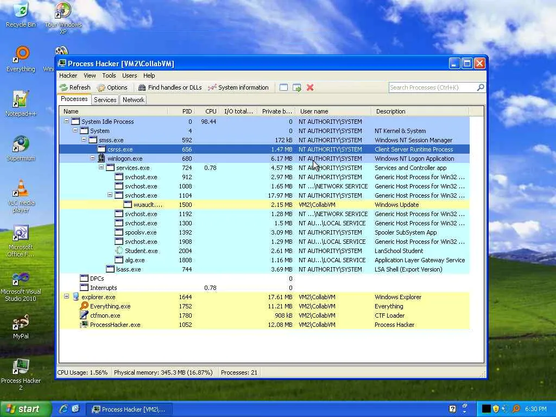Click the ctfmon.exe process icon
Image resolution: width=556 pixels, height=417 pixels.
point(84,315)
